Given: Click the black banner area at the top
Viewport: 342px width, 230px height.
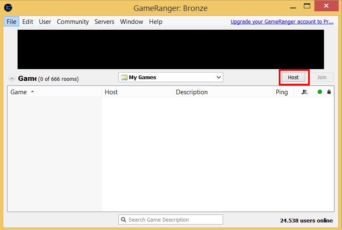Looking at the screenshot, I should 171,49.
